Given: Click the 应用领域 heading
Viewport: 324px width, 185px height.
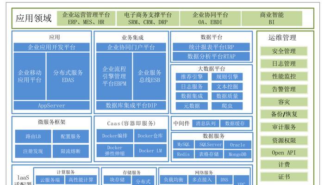Looking at the screenshot, I should point(33,18).
